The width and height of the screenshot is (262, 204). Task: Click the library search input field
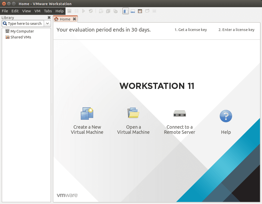(23, 23)
